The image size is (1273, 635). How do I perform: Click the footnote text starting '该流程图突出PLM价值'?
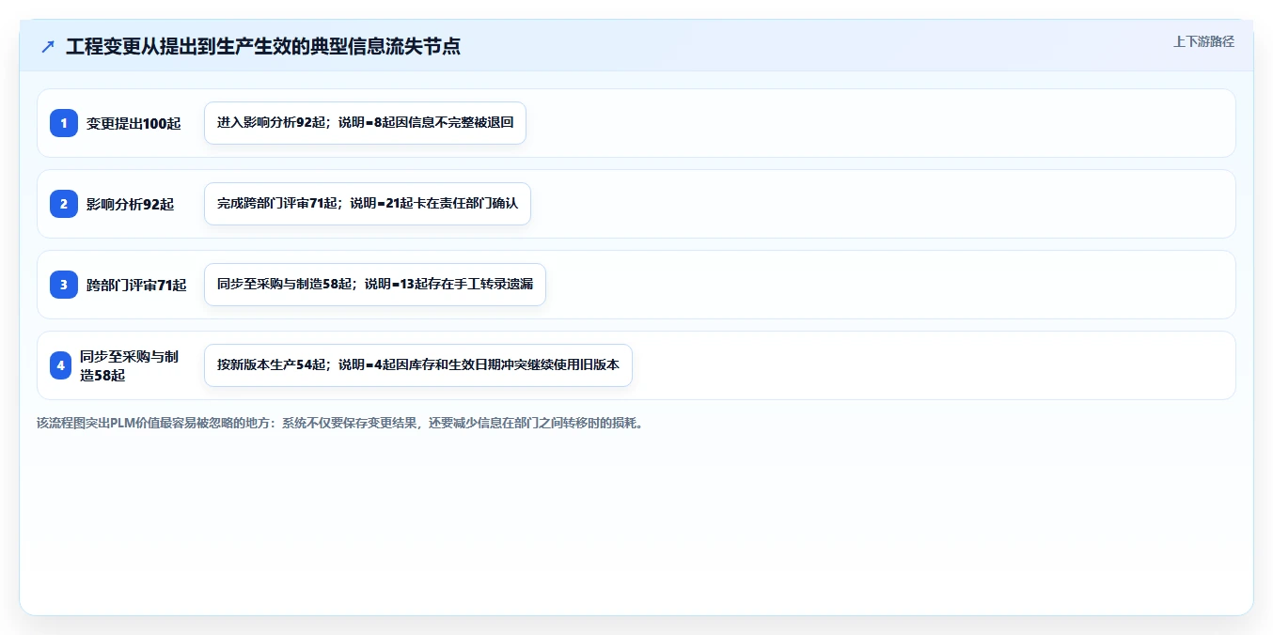click(342, 423)
